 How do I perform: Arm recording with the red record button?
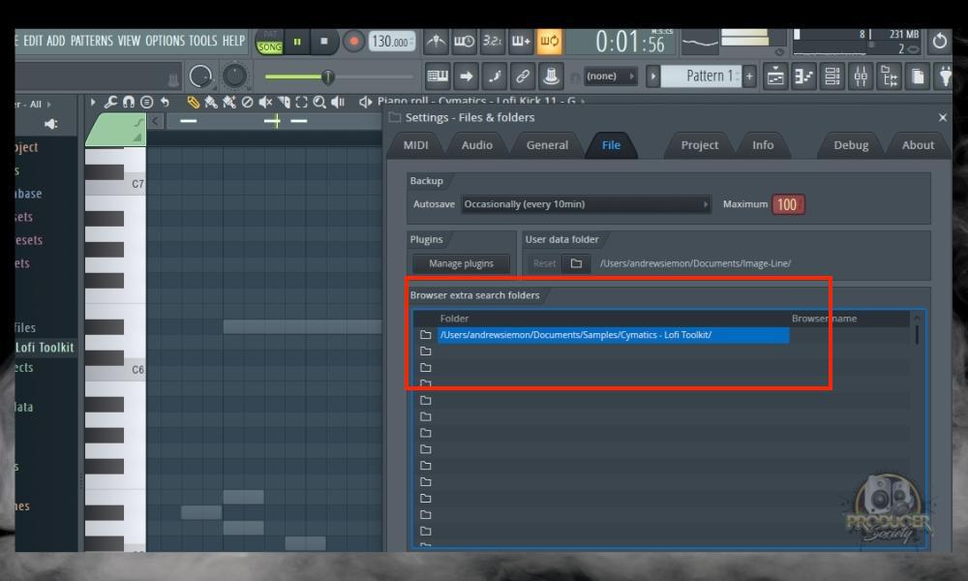tap(353, 42)
